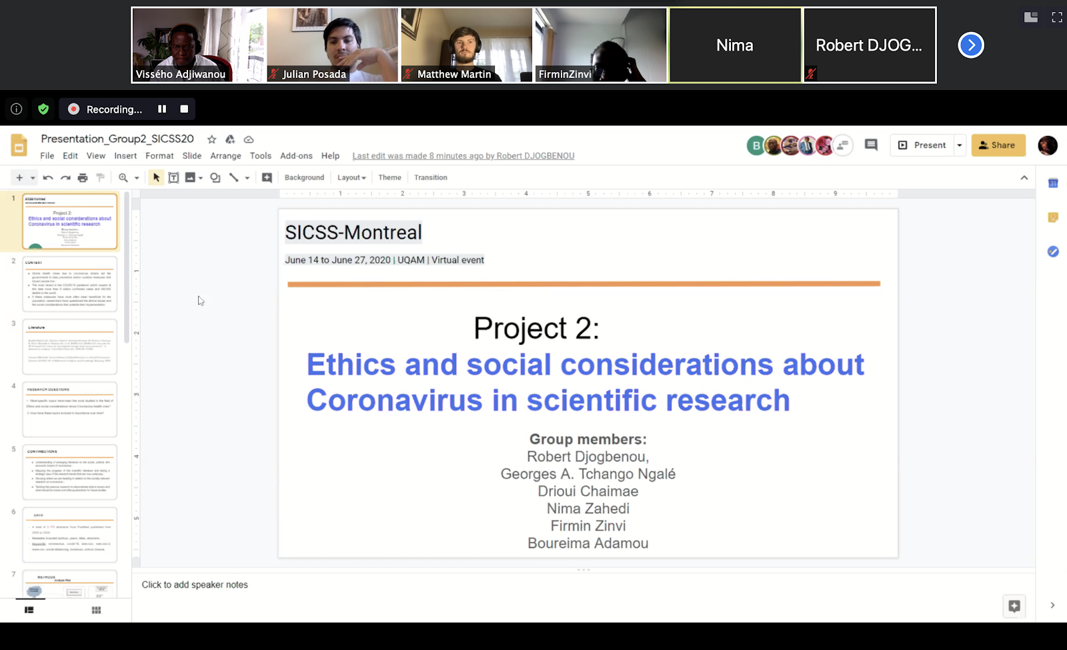
Task: Select the line tool
Action: [x=233, y=177]
